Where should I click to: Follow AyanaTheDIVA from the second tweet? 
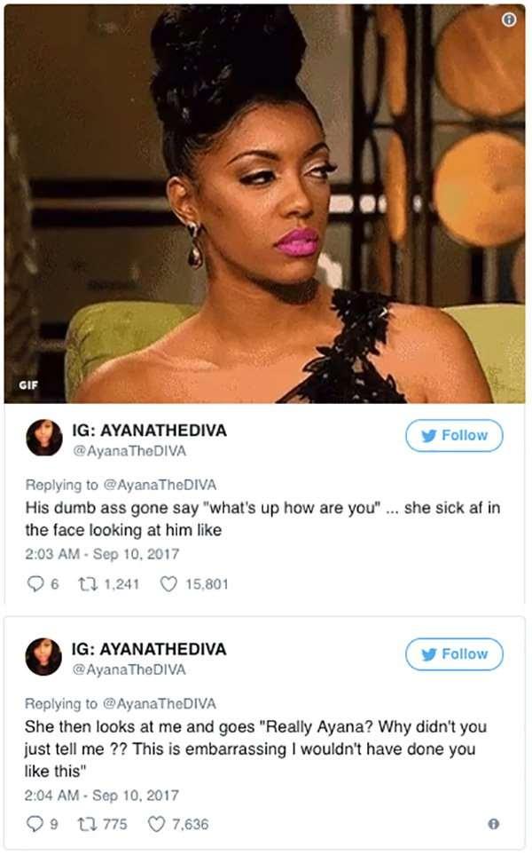pyautogui.click(x=454, y=654)
